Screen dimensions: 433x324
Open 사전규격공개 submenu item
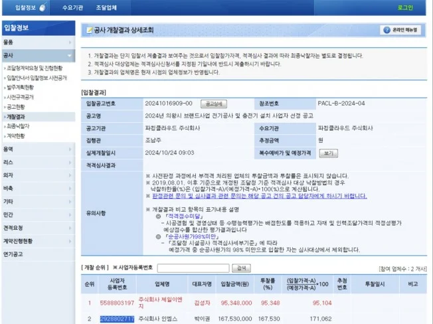pos(20,97)
